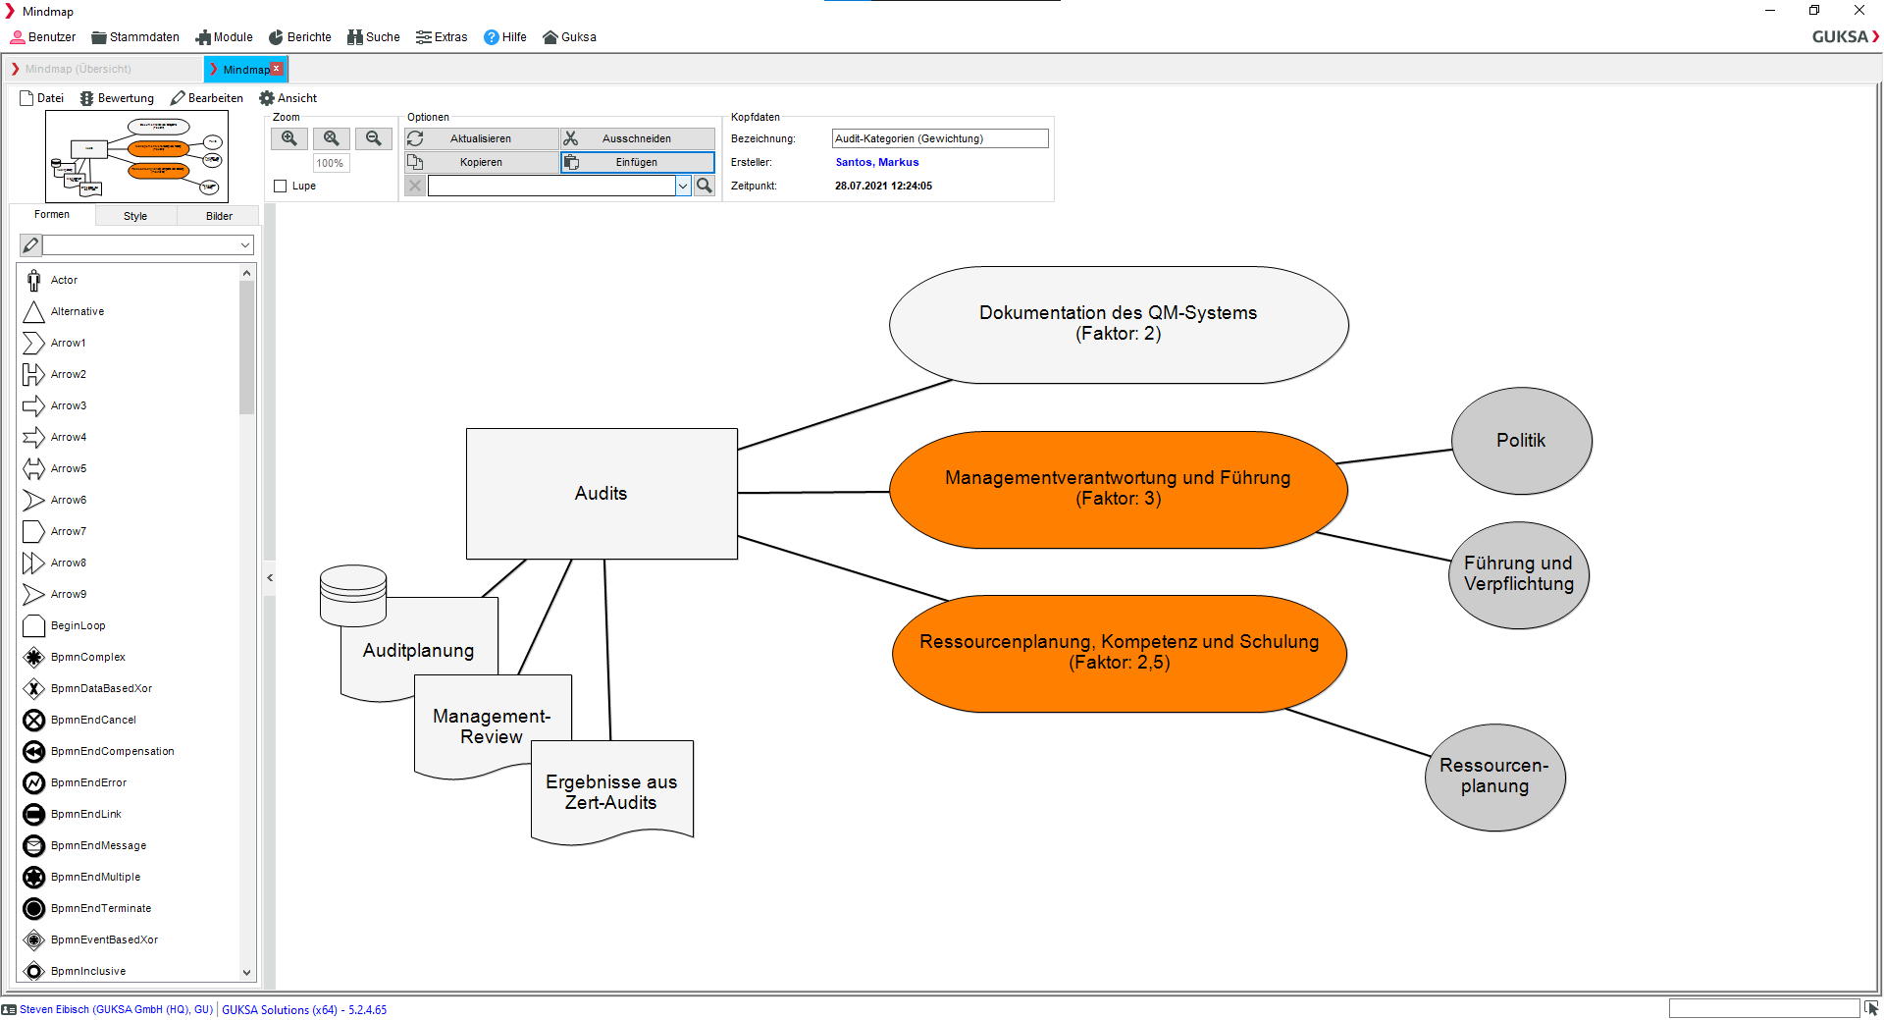The height and width of the screenshot is (1020, 1884).
Task: Open the Stammdaten menu
Action: 135,37
